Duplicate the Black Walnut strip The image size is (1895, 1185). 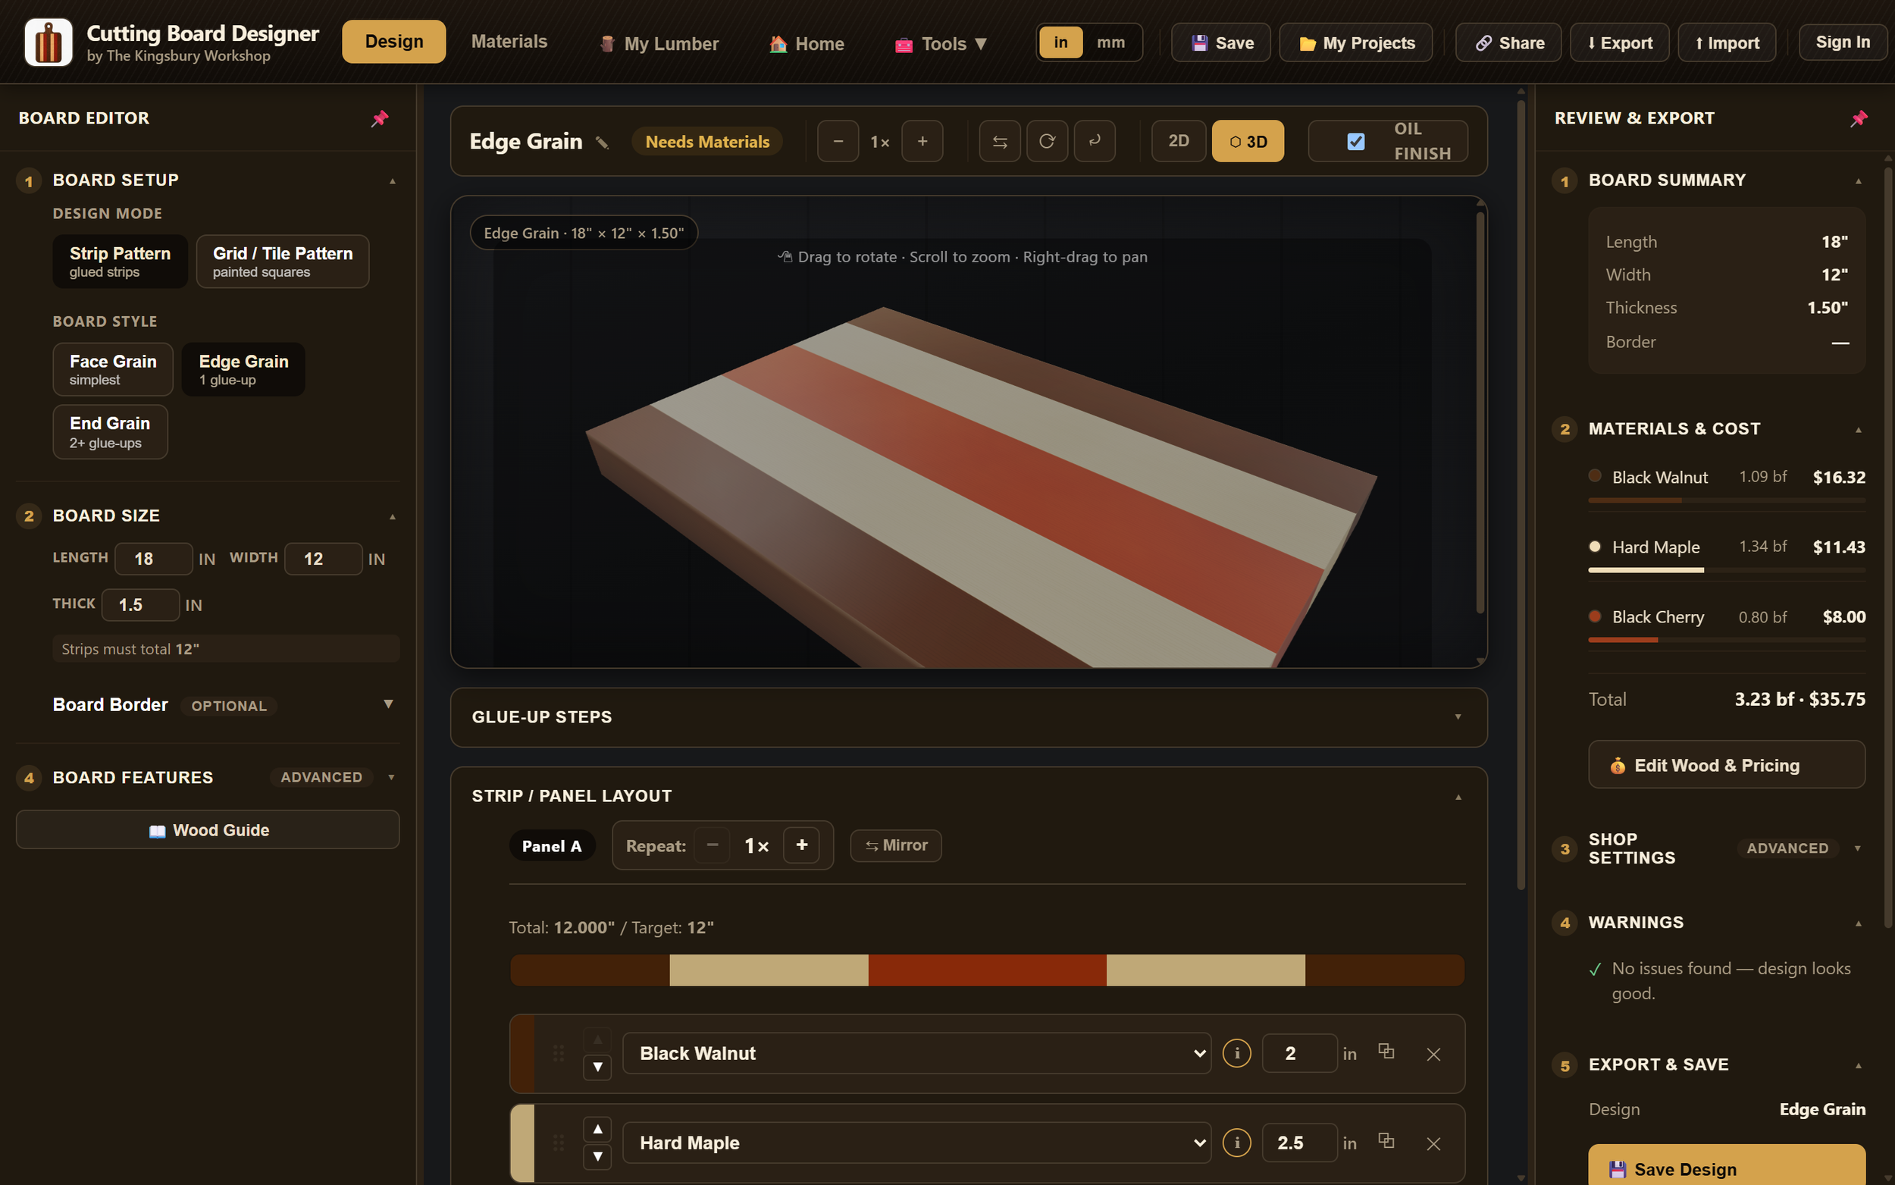tap(1386, 1052)
